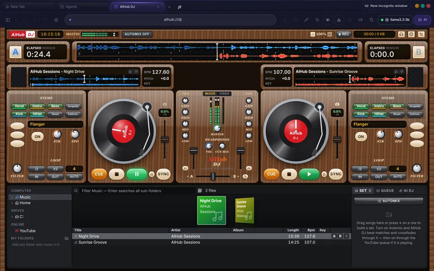
Task: Toggle deck B HiHat stem
Action: tap(379, 114)
